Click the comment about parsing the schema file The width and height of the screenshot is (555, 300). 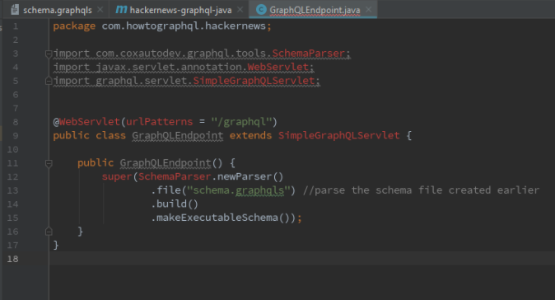(x=421, y=190)
